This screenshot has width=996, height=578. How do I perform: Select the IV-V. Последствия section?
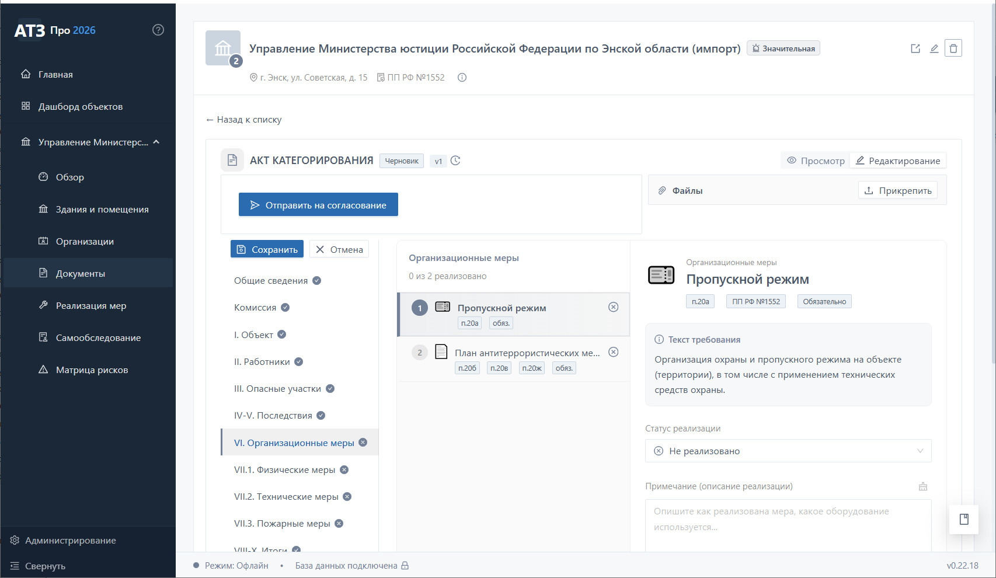(x=300, y=415)
